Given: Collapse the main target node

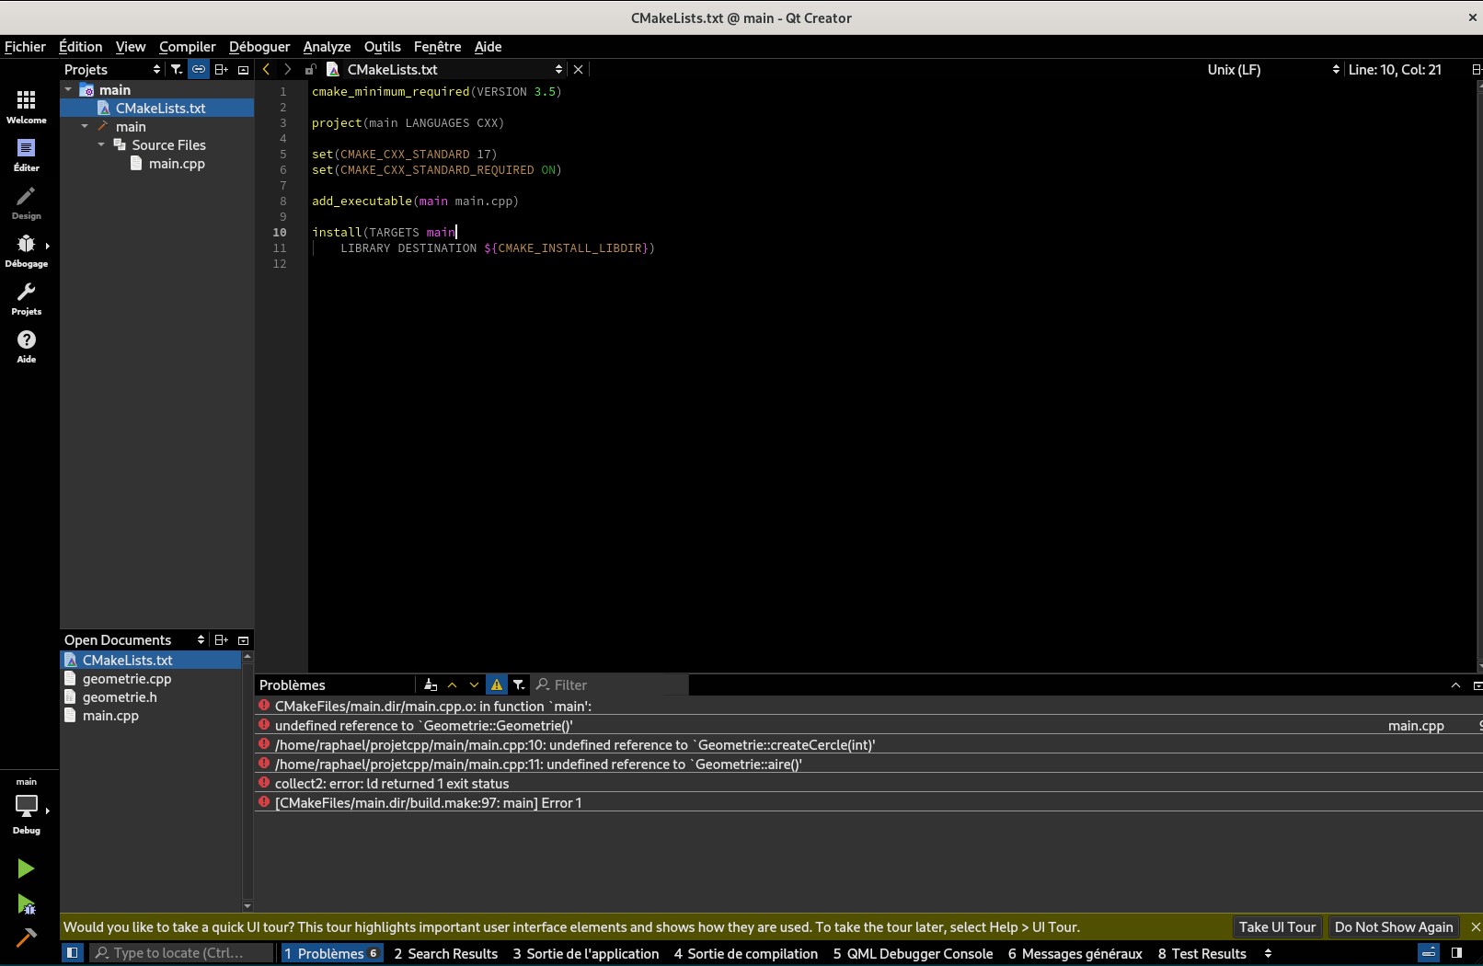Looking at the screenshot, I should (x=85, y=126).
